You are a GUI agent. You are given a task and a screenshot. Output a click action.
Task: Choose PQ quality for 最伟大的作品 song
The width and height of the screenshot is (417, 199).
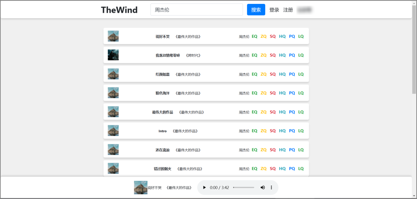292,112
